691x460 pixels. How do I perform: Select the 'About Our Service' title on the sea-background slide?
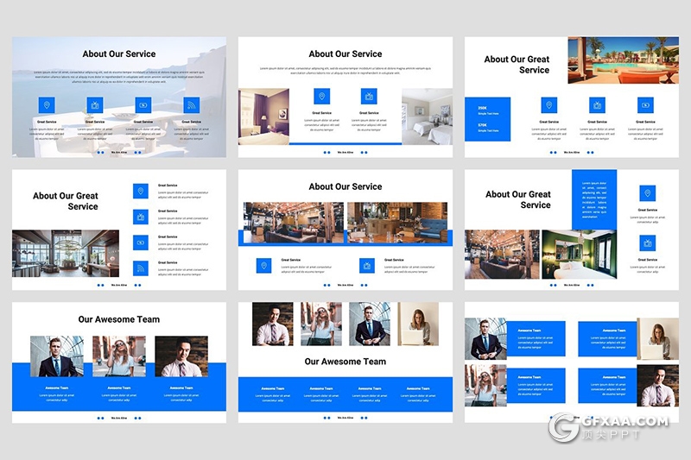(119, 54)
